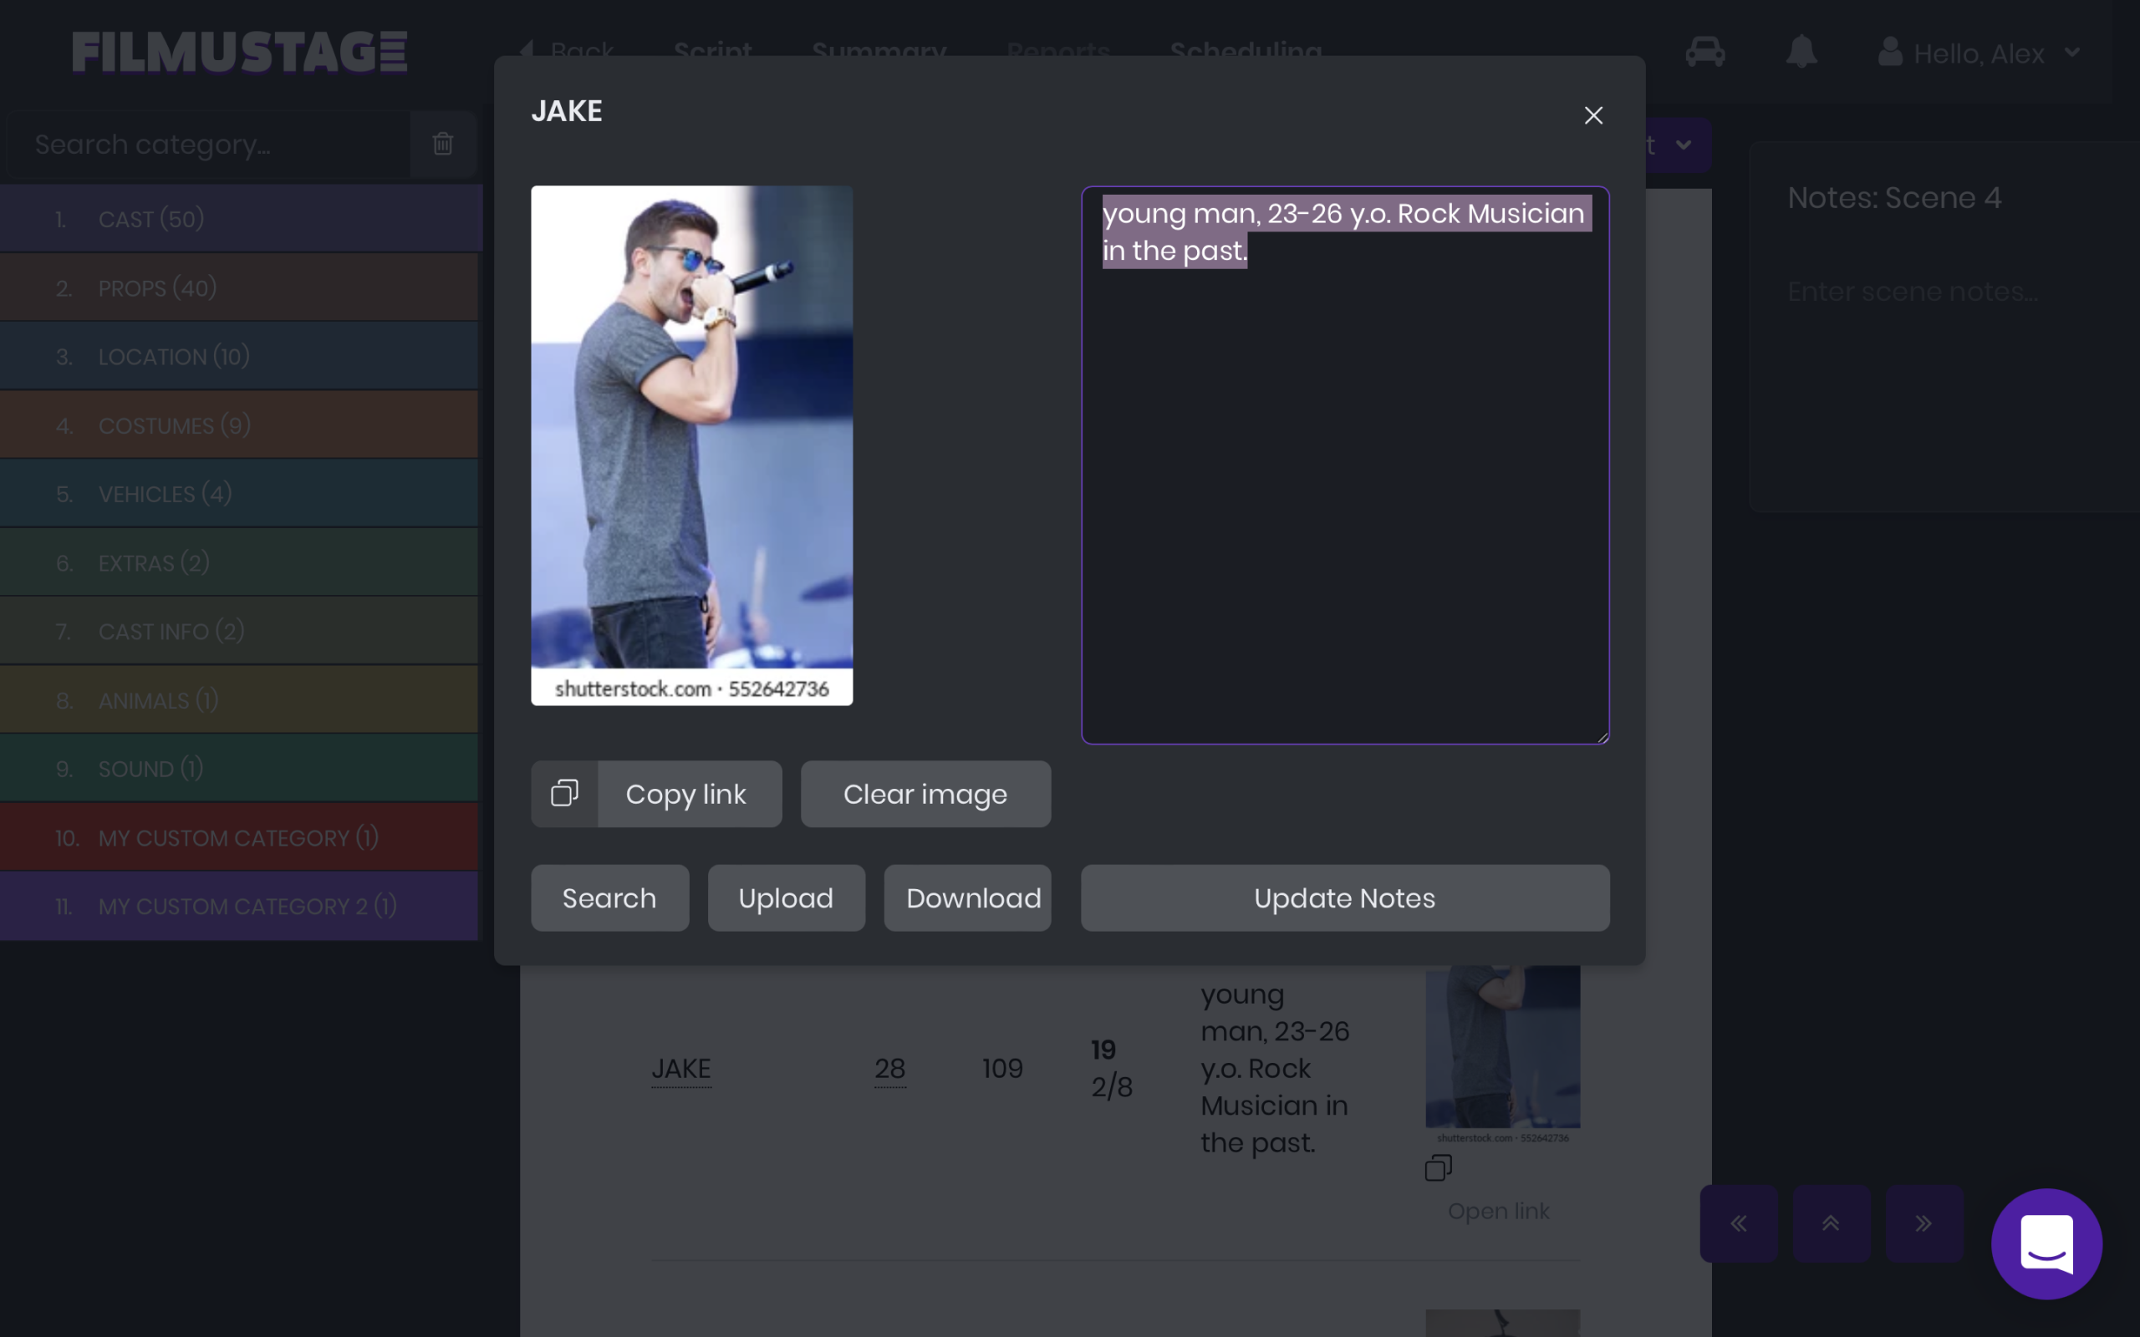Click the user profile icon

click(1891, 53)
